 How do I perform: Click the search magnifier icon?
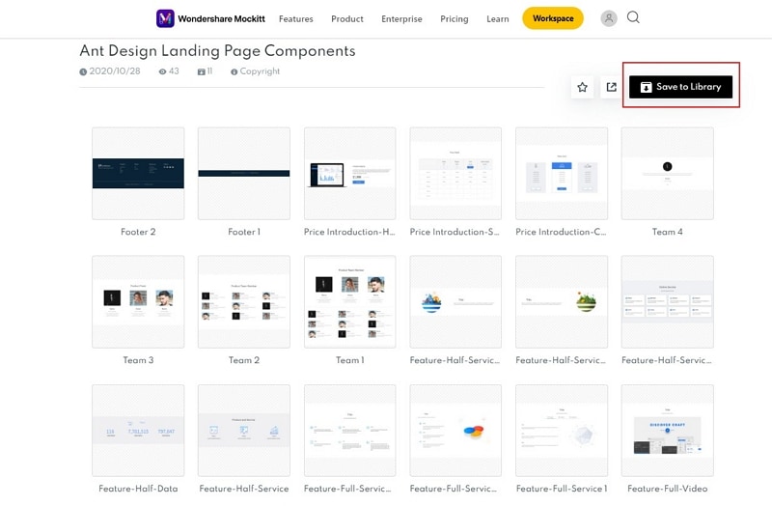[x=633, y=17]
